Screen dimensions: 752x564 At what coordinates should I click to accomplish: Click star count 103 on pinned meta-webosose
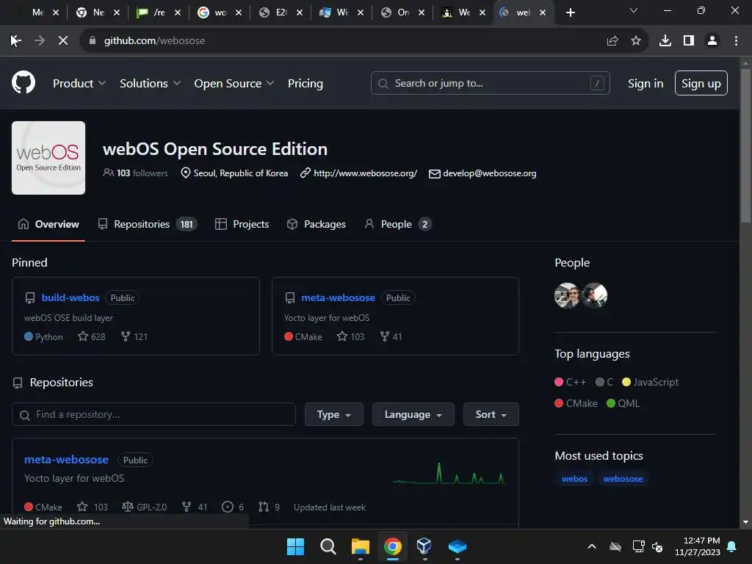point(350,336)
